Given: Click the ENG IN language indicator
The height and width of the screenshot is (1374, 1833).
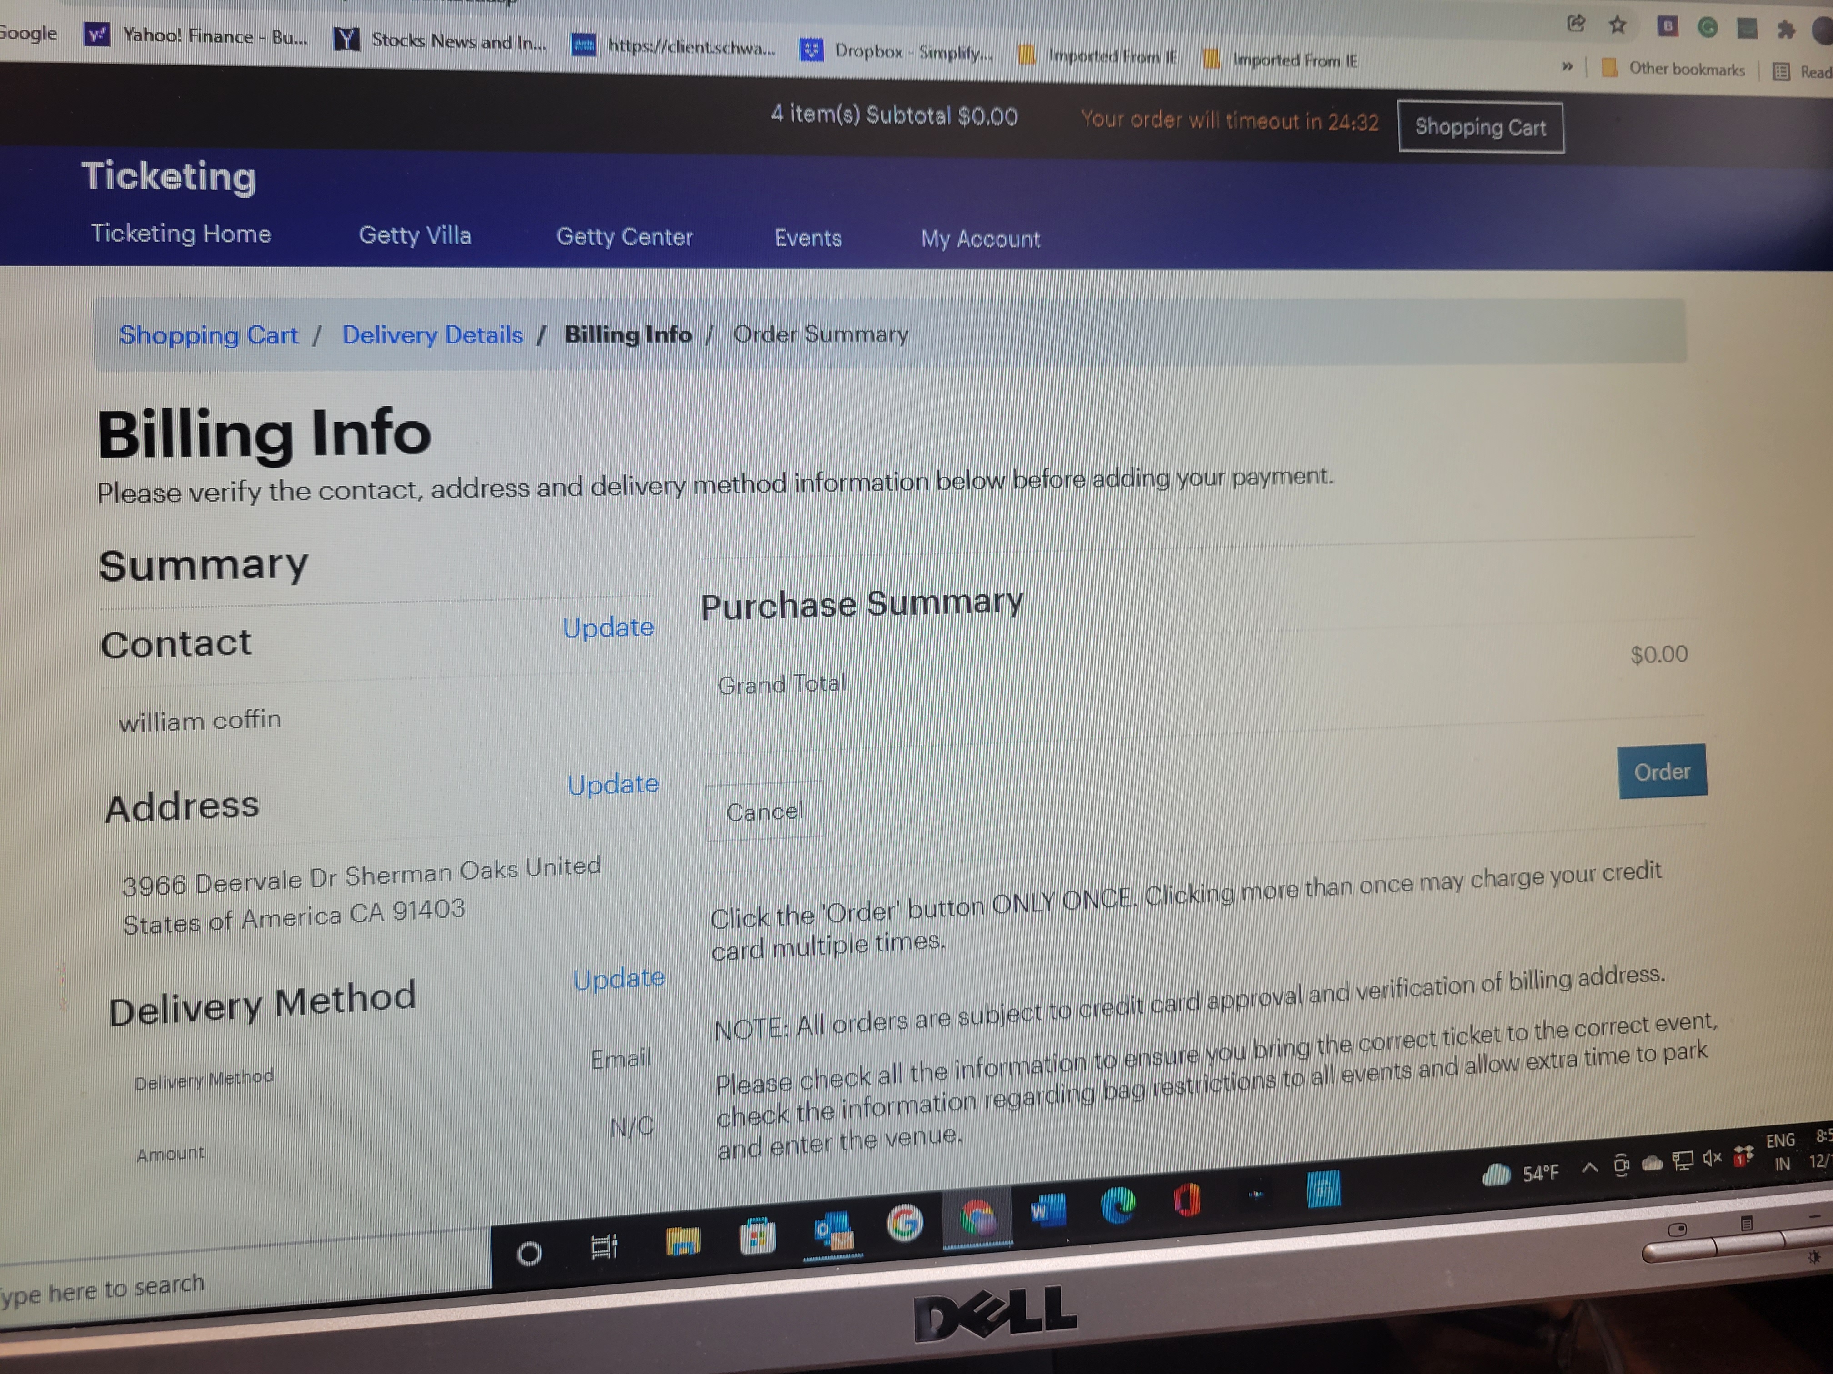Looking at the screenshot, I should pyautogui.click(x=1781, y=1152).
